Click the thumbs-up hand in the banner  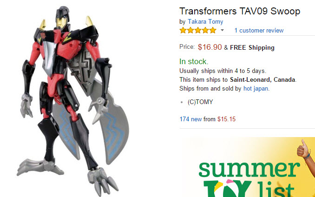tap(304, 149)
